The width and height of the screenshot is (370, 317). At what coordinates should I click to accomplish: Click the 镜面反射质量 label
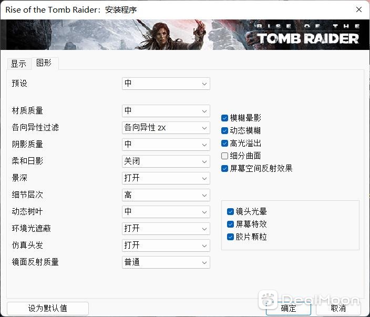(x=35, y=262)
